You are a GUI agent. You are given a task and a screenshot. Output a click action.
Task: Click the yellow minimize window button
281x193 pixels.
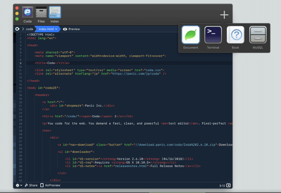click(17, 14)
